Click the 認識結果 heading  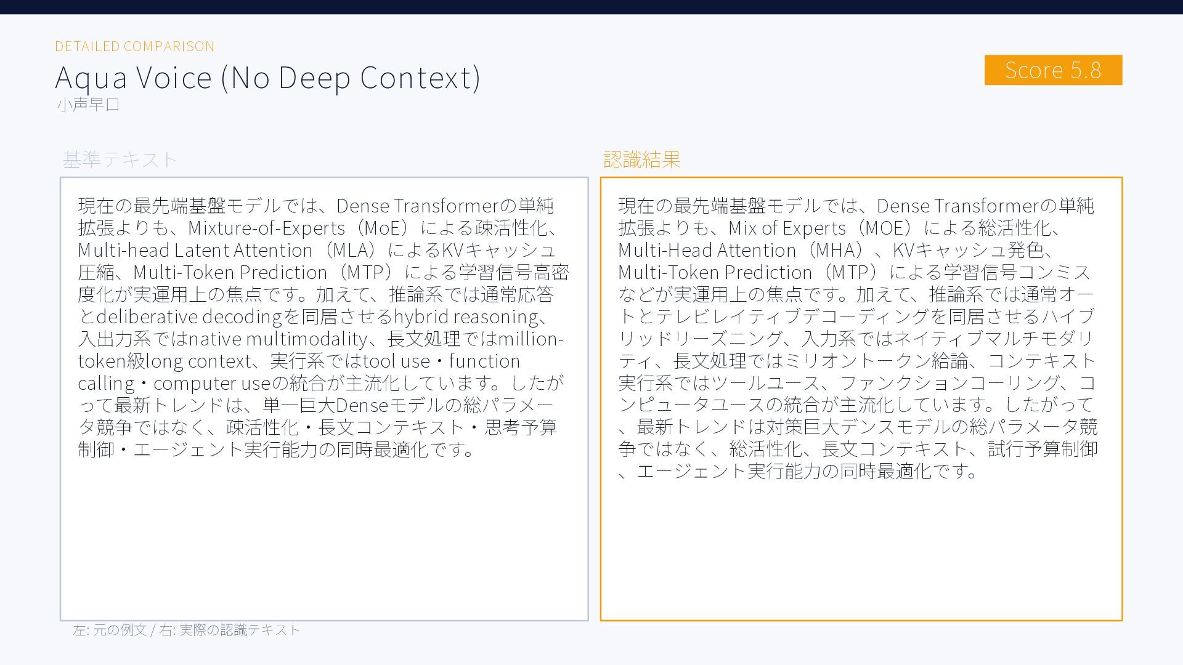[x=641, y=159]
